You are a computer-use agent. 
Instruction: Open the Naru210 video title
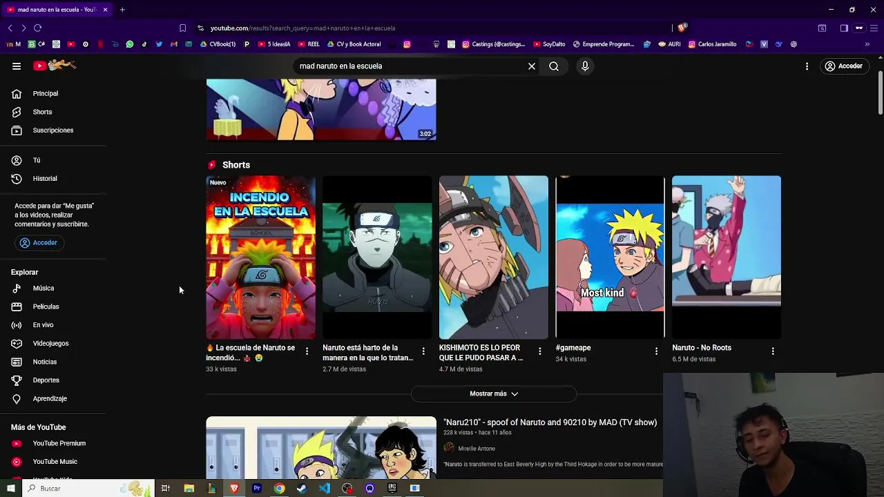click(550, 422)
